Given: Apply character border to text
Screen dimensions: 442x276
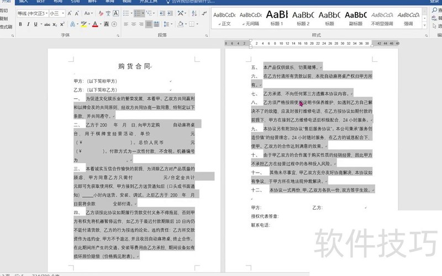Looking at the screenshot, I should click(x=115, y=13).
